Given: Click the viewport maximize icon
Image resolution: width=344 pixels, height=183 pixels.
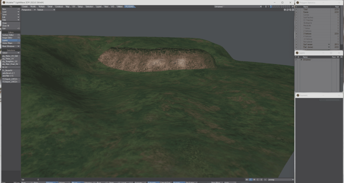Looking at the screenshot, I should point(292,10).
